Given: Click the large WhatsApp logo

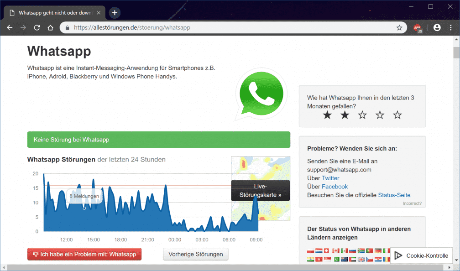Looking at the screenshot, I should 261,94.
